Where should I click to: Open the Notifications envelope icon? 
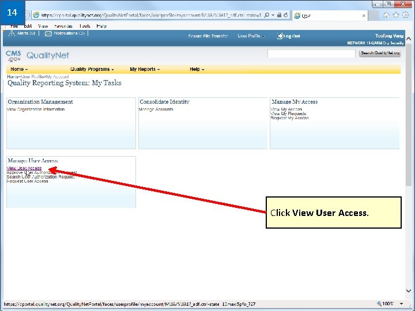tap(48, 33)
